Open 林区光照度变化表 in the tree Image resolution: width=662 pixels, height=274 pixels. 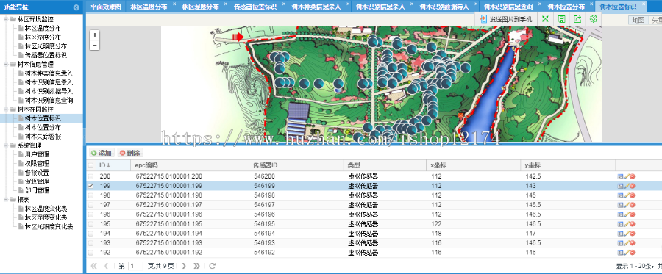point(49,227)
